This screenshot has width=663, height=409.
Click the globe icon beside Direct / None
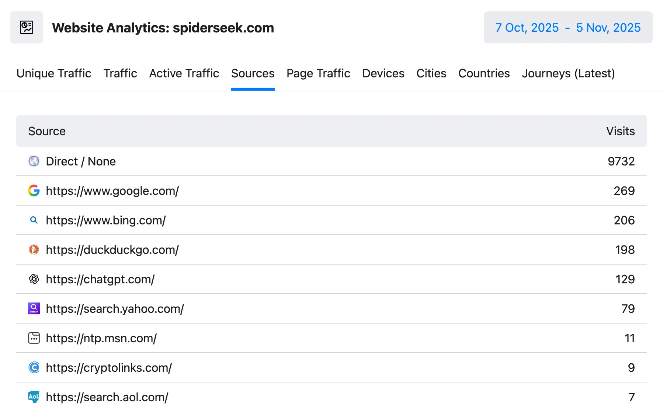point(34,161)
